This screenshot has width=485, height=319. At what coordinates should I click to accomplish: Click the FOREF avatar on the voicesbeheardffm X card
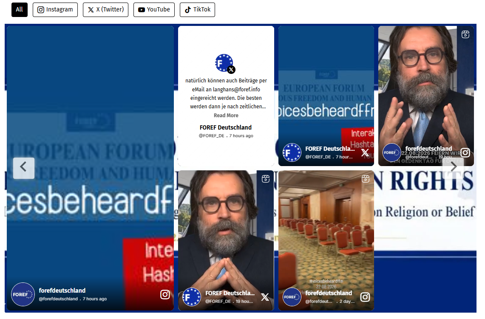point(292,152)
